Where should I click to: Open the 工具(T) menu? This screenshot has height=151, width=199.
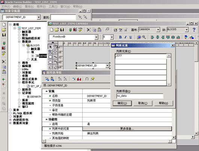coord(53,6)
